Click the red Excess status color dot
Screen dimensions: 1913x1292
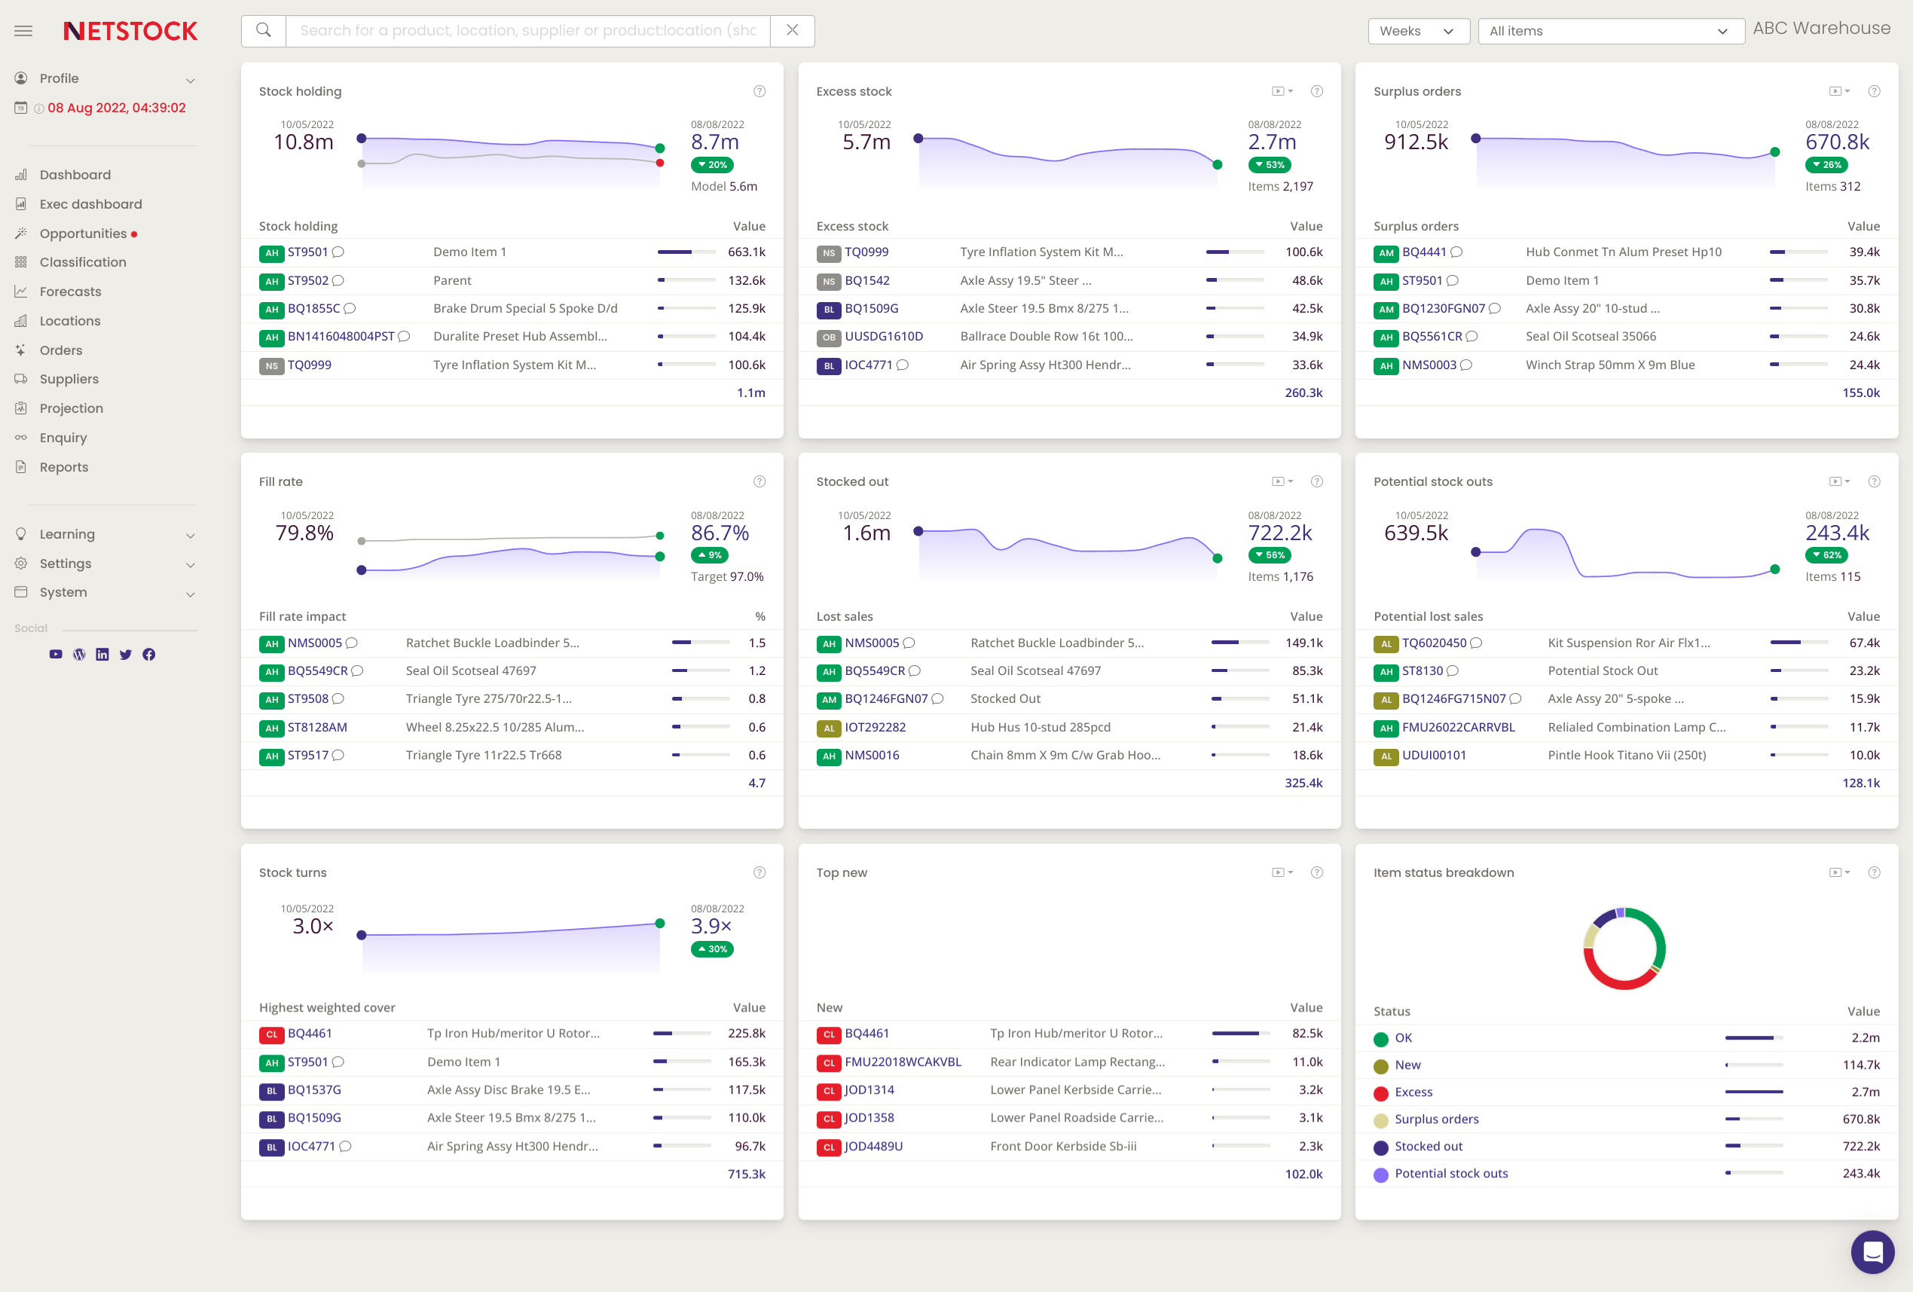pos(1380,1093)
